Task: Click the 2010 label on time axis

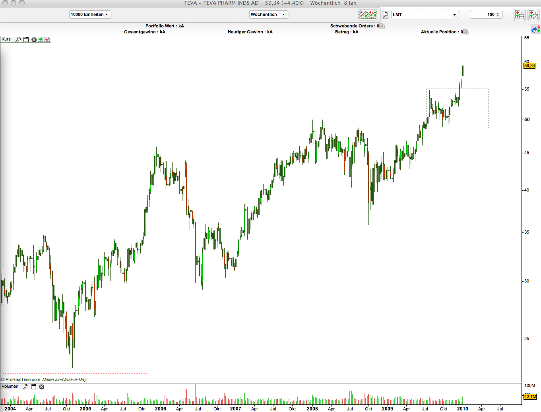Action: point(462,408)
